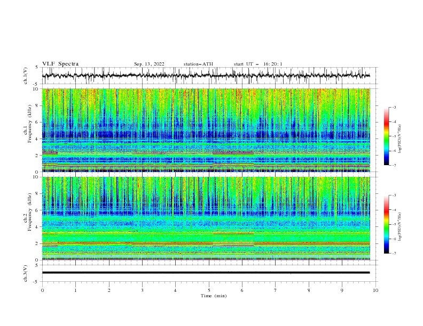Click the "-3" tick on lower color bar
423x326 pixels.
click(394, 195)
